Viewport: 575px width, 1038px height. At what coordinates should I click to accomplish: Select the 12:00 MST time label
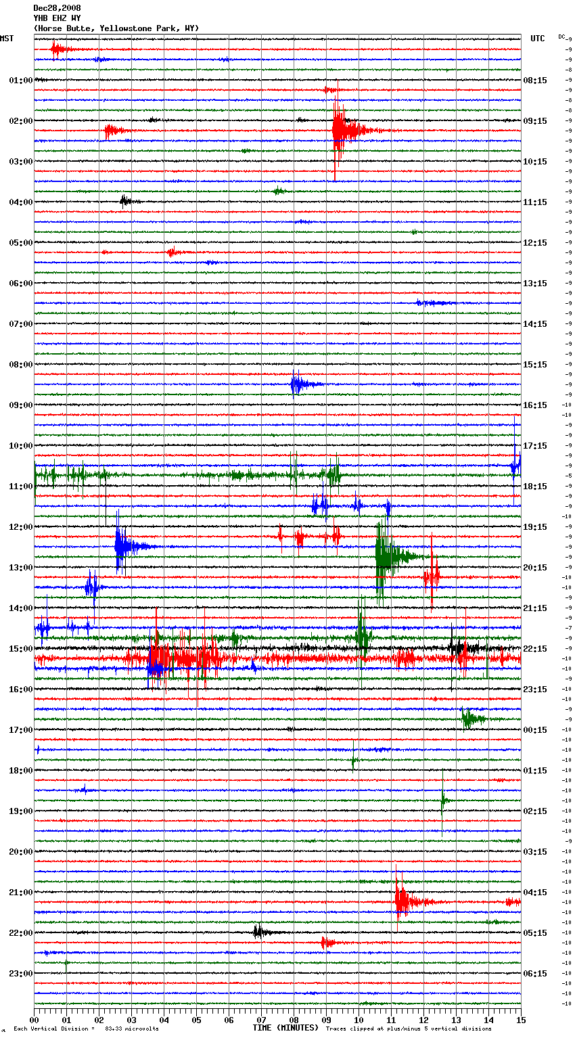click(21, 527)
